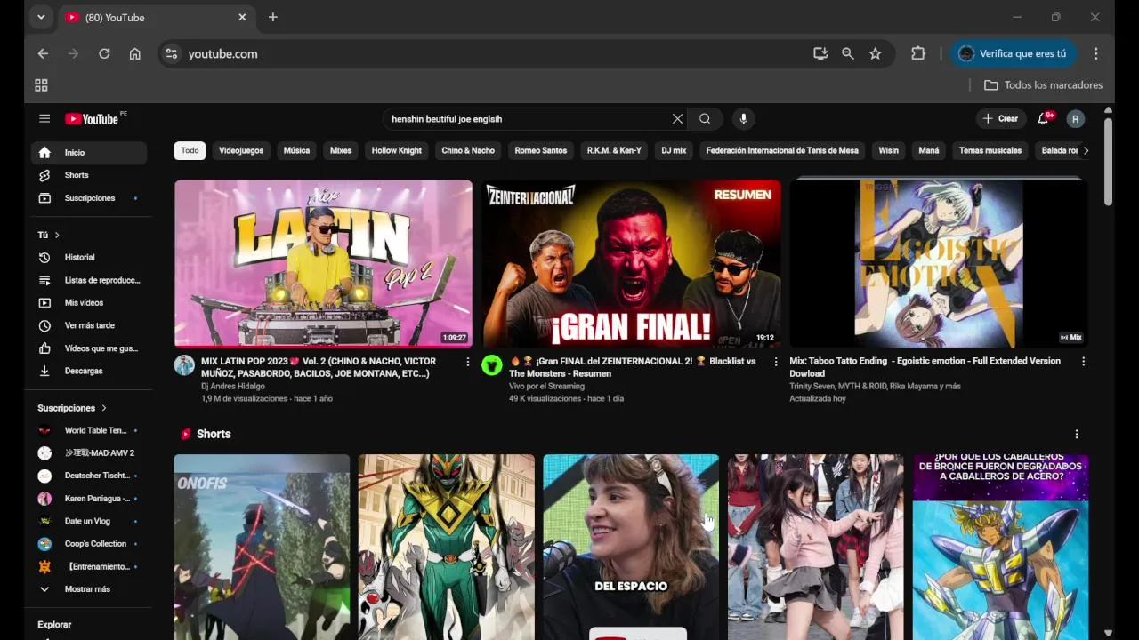This screenshot has width=1139, height=640.
Task: Select the Romeo Santos filter chip
Action: (541, 151)
